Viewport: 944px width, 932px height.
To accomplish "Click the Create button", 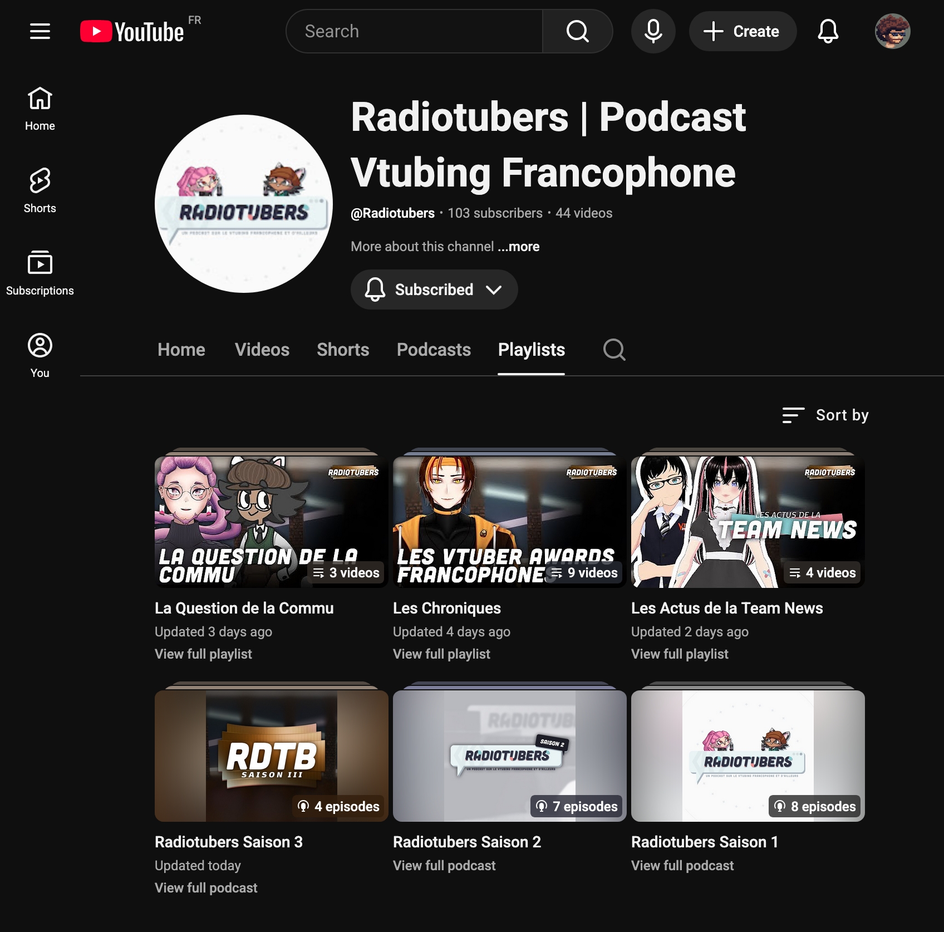I will click(743, 31).
